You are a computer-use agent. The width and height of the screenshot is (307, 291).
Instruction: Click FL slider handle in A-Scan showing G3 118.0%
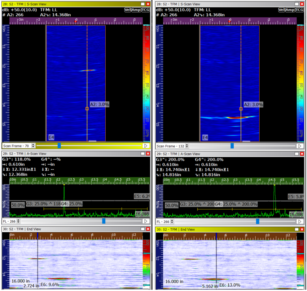[x=104, y=221]
